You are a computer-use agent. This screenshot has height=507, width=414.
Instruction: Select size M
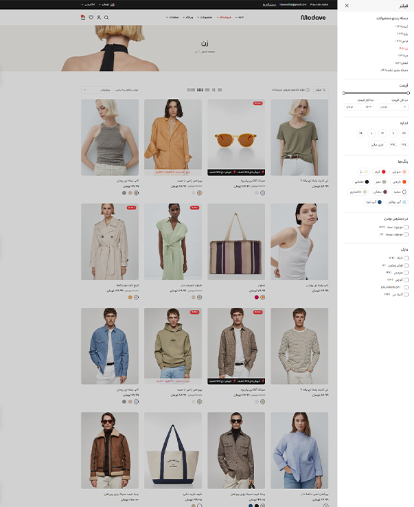tap(382, 133)
